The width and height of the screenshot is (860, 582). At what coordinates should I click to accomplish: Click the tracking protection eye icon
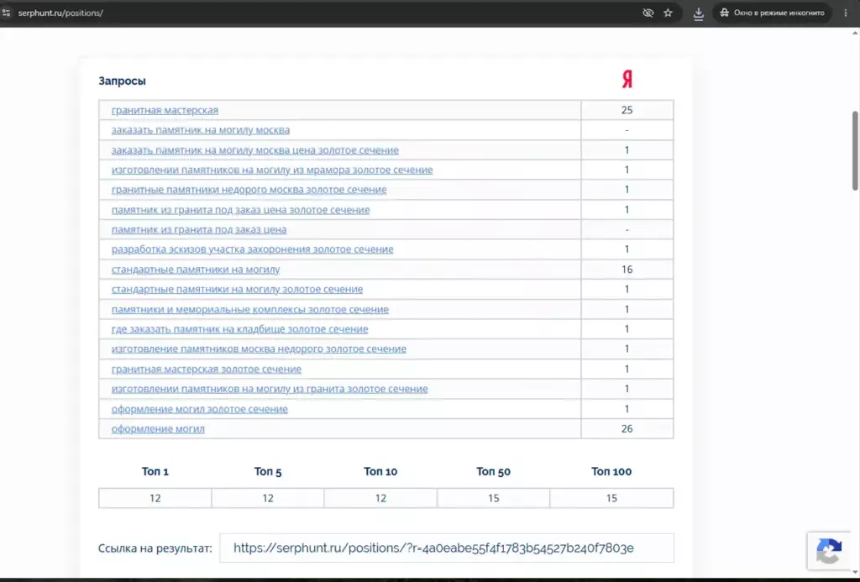pyautogui.click(x=648, y=13)
